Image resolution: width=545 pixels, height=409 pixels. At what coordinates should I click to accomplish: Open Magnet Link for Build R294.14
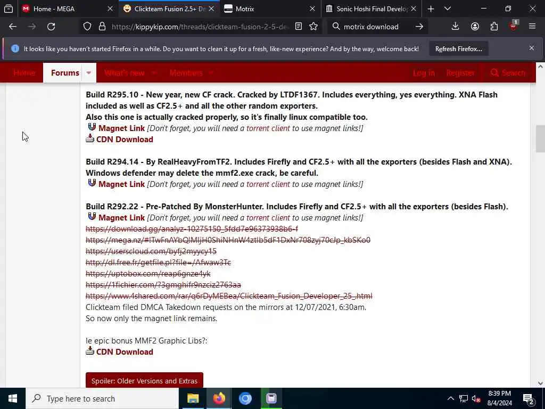[122, 184]
